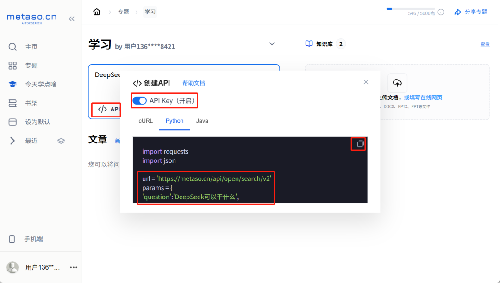
Task: Switch to the cURL tab
Action: tap(146, 121)
